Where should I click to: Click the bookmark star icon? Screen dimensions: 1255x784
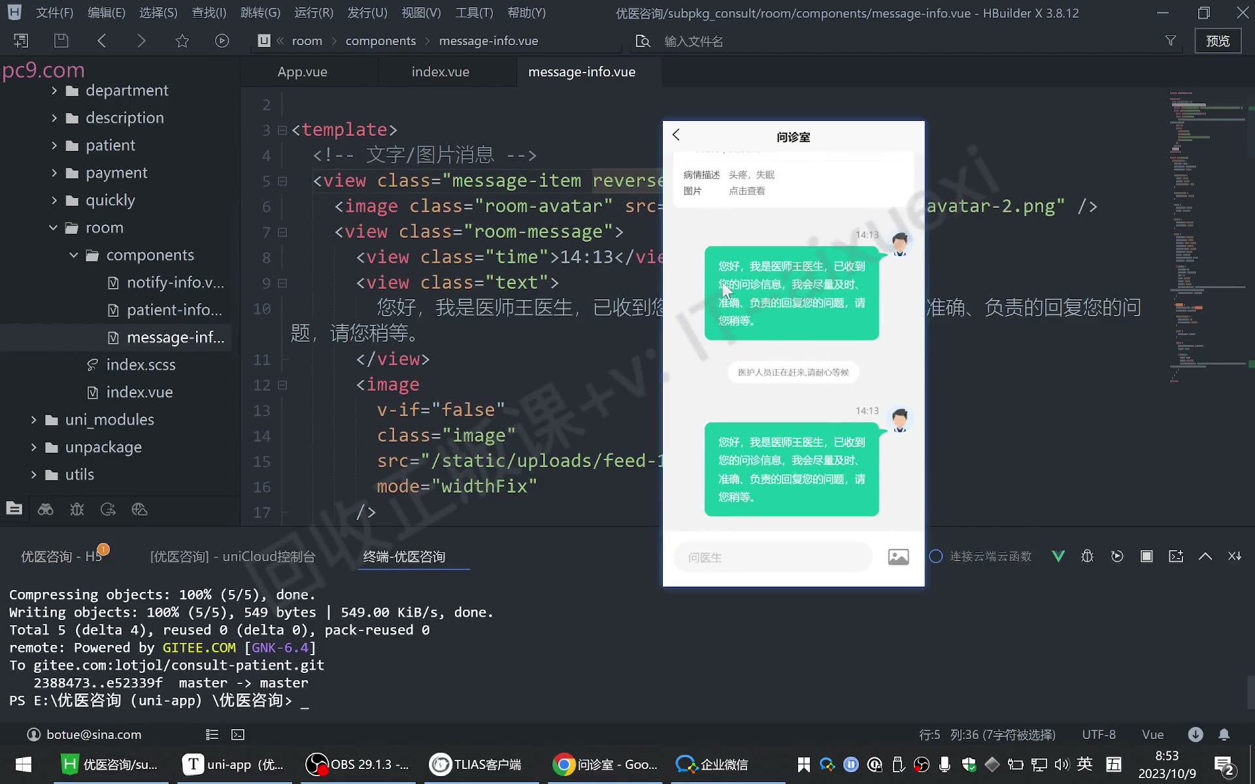point(182,41)
